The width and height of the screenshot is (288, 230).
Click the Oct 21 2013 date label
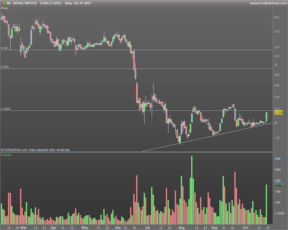coord(82,3)
